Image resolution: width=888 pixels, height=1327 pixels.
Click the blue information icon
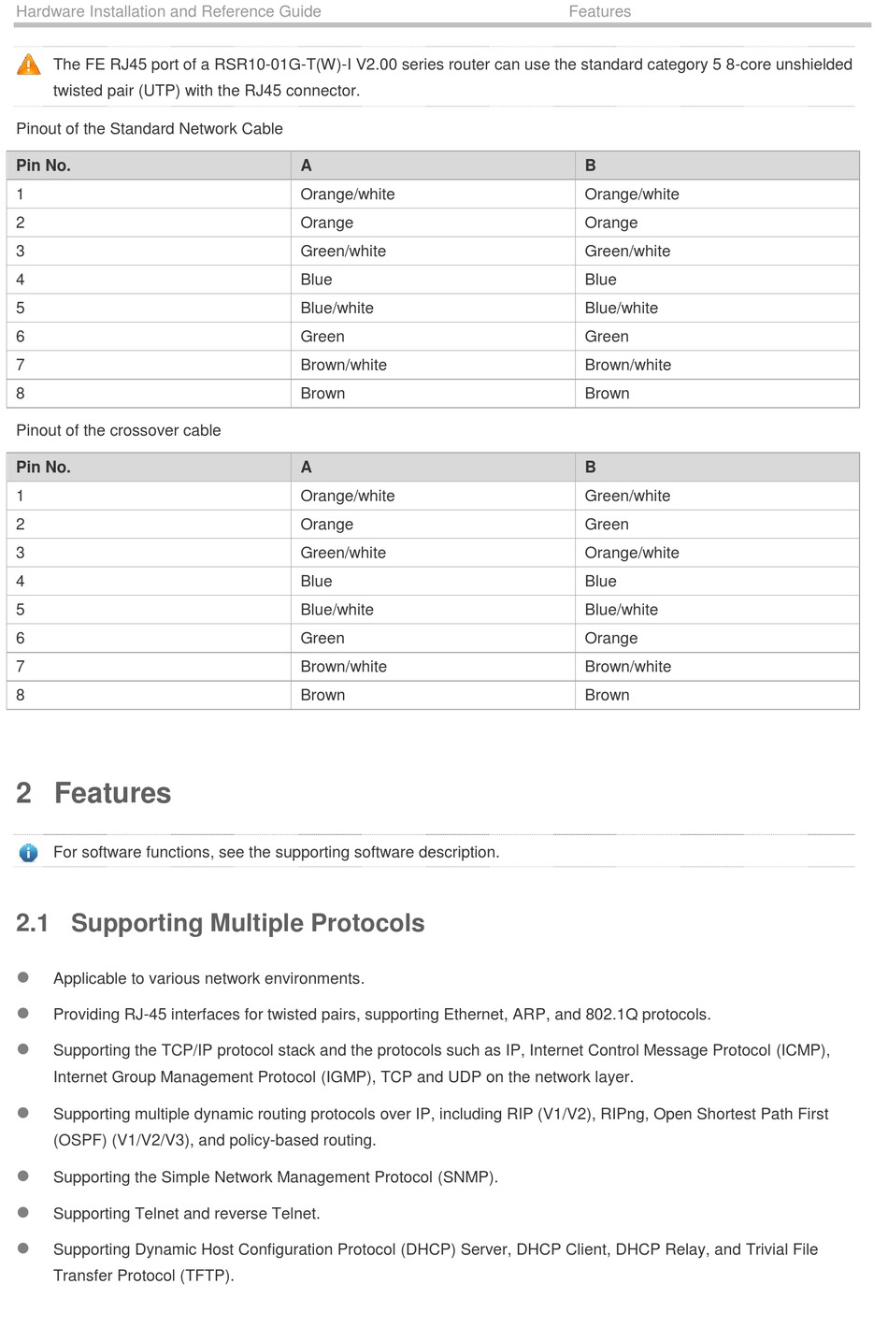[29, 853]
